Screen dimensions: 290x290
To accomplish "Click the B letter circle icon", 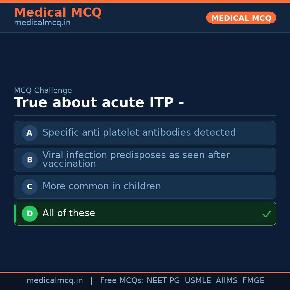I will click(30, 160).
